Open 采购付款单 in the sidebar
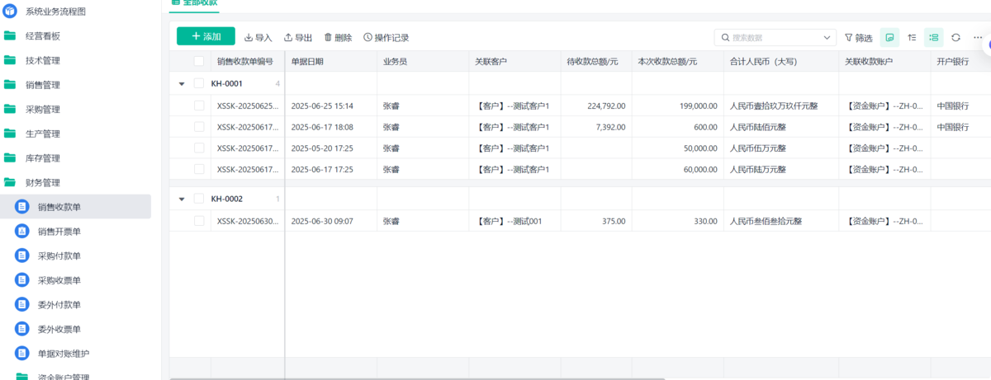This screenshot has height=380, width=991. click(59, 256)
